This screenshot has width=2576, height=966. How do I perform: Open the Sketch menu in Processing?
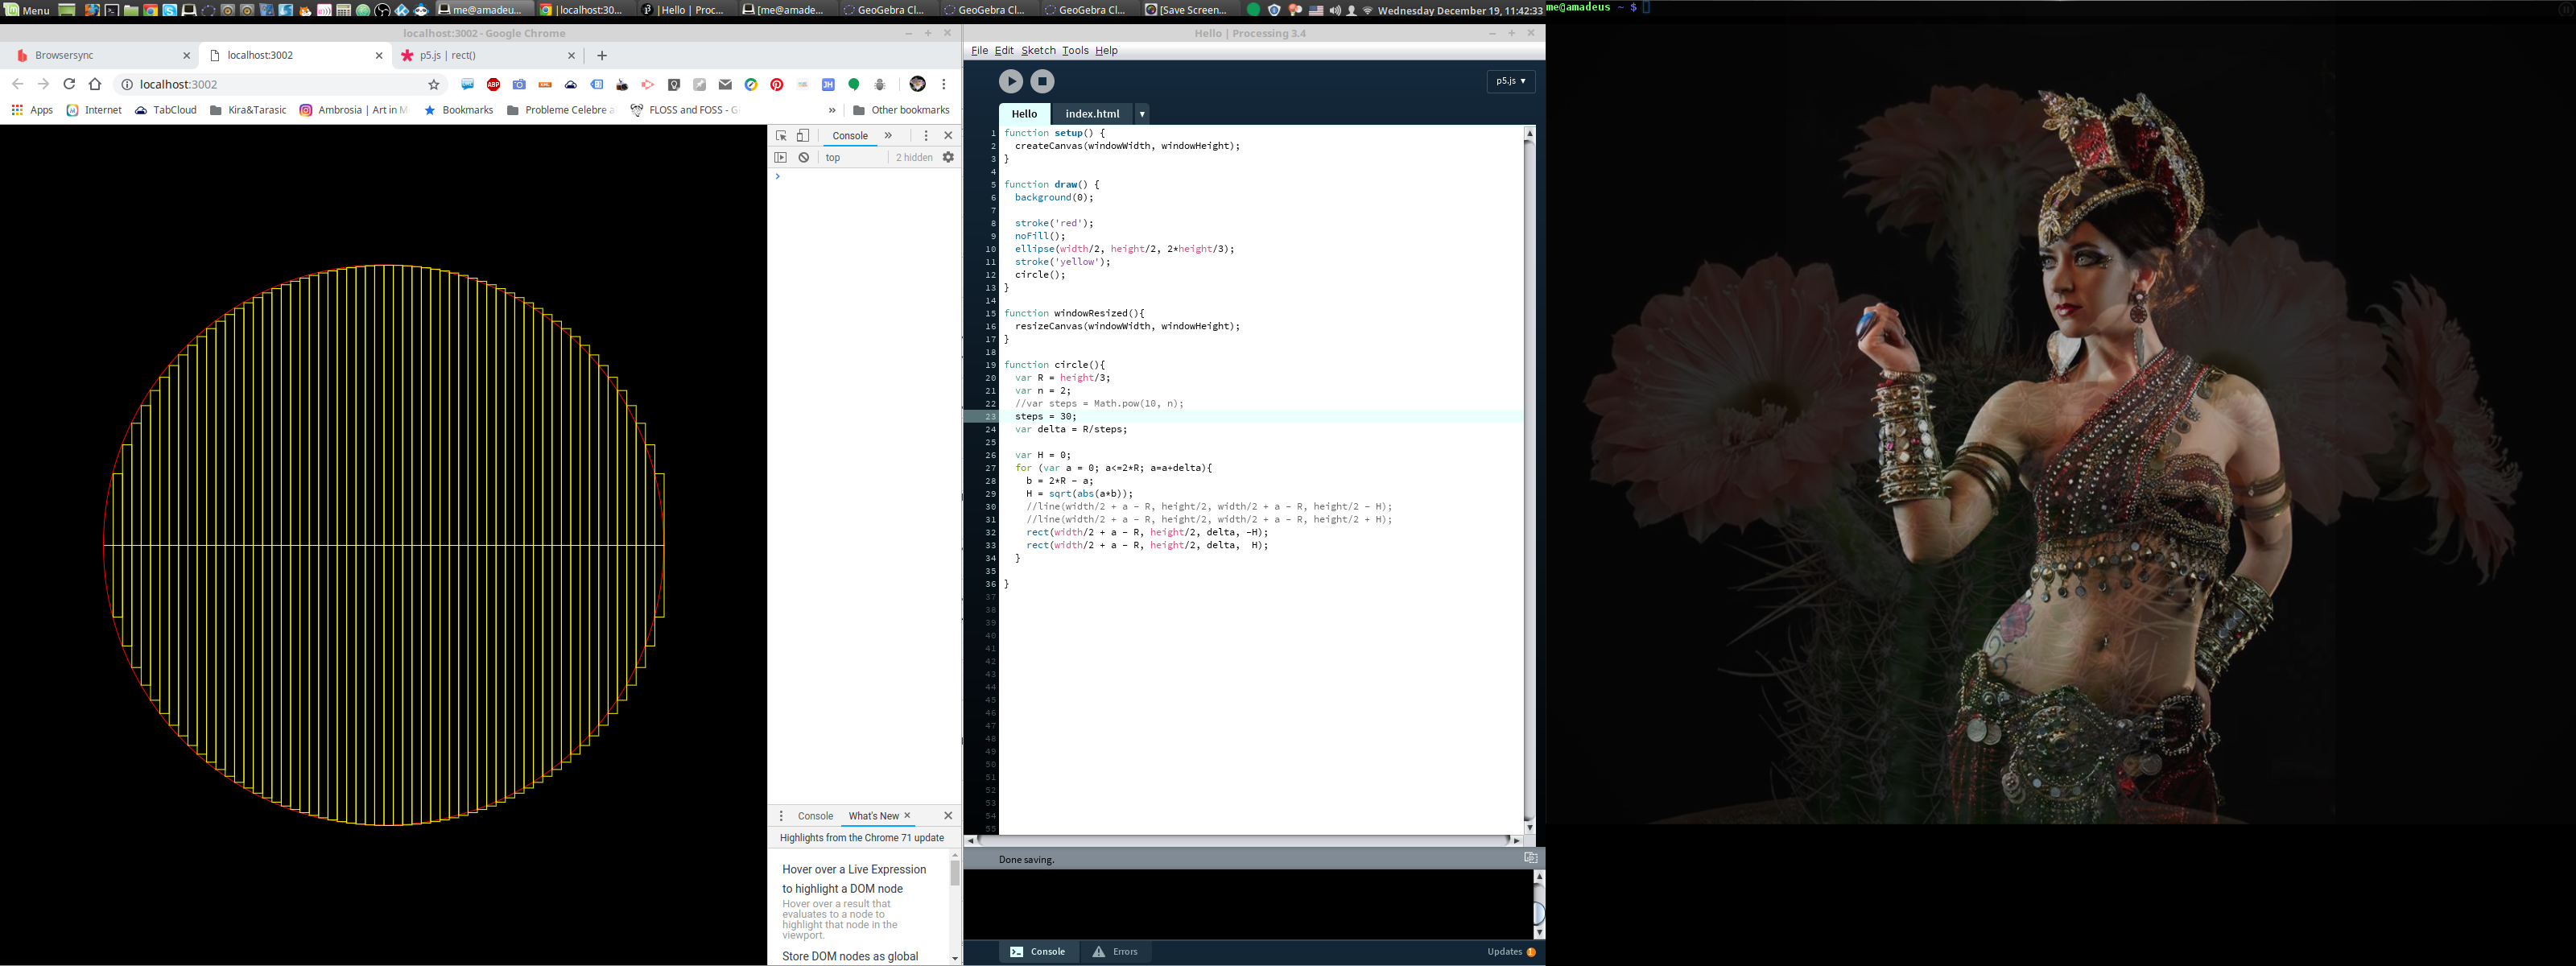click(x=1038, y=51)
